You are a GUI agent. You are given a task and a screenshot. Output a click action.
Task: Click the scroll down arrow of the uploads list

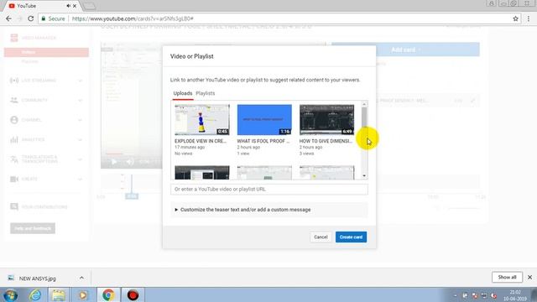[364, 175]
